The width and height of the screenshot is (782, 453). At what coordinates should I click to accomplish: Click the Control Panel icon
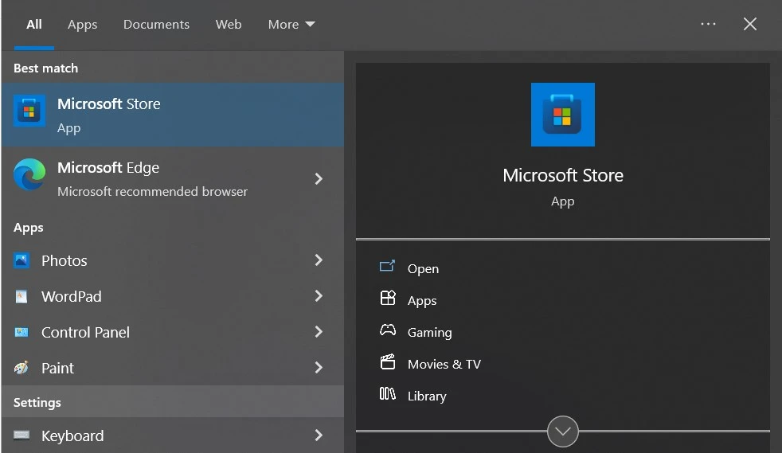21,332
